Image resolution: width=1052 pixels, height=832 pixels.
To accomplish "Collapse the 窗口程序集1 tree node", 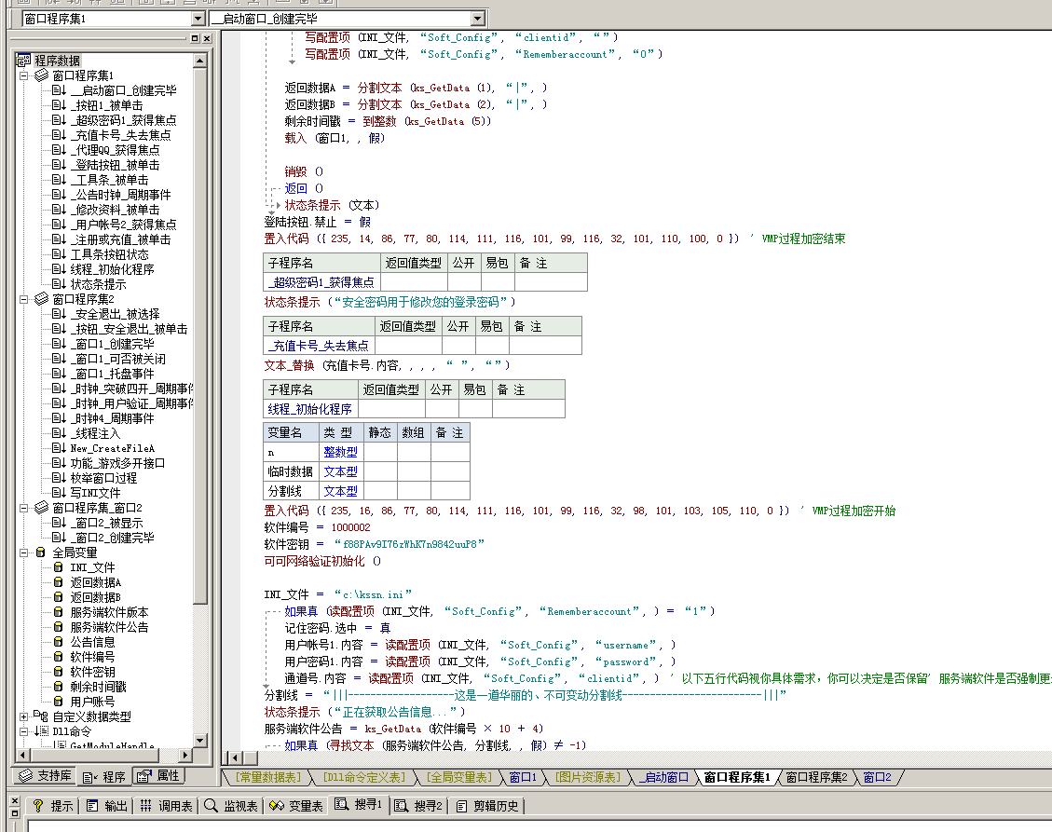I will coord(23,75).
